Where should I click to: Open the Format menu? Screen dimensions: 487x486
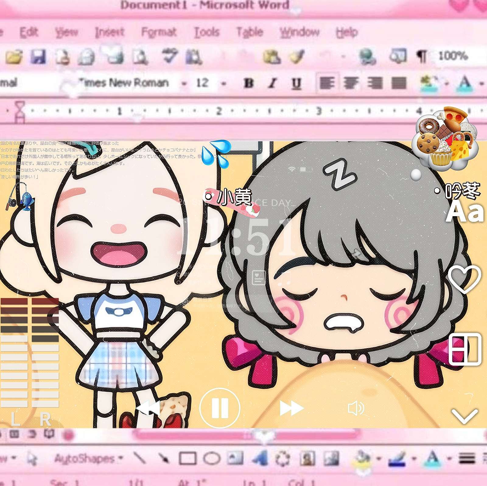coord(159,32)
